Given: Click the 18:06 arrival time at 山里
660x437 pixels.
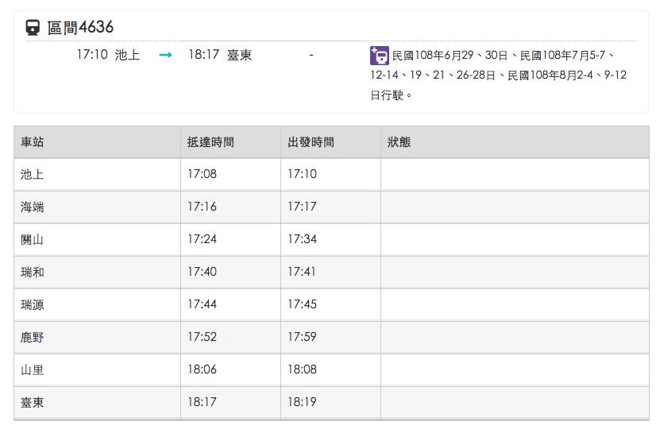Looking at the screenshot, I should pyautogui.click(x=202, y=369).
